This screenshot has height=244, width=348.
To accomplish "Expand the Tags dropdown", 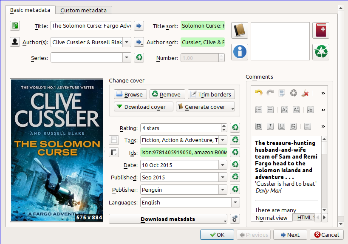I will [x=223, y=140].
